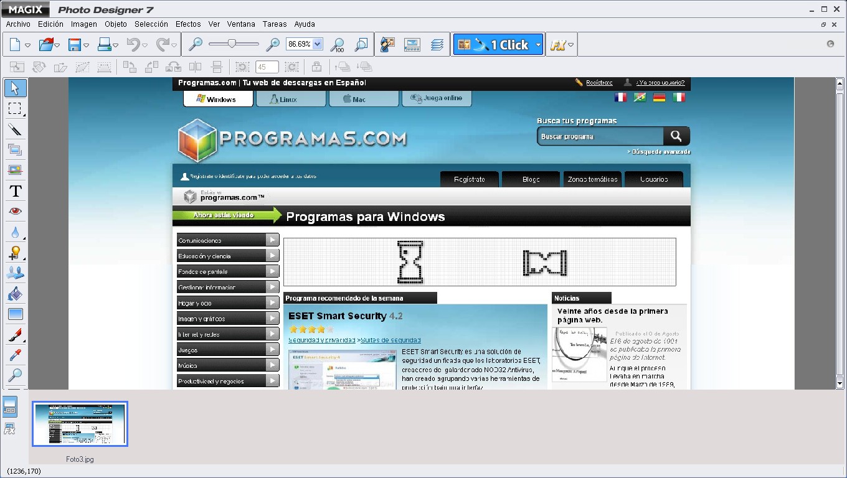Click the Open file folder icon
The image size is (847, 478).
click(45, 45)
